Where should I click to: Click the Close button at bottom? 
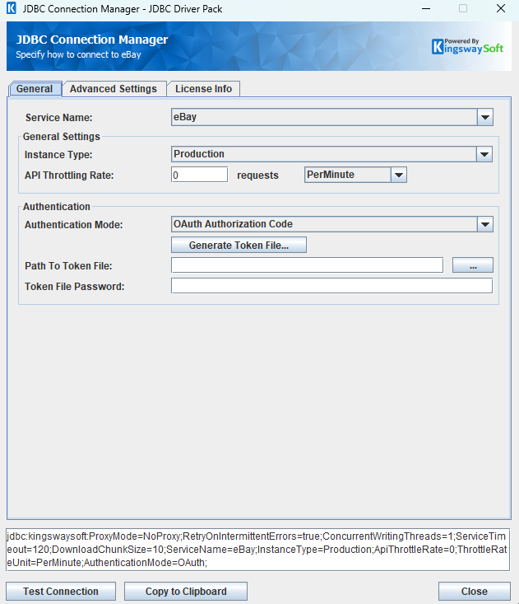475,592
